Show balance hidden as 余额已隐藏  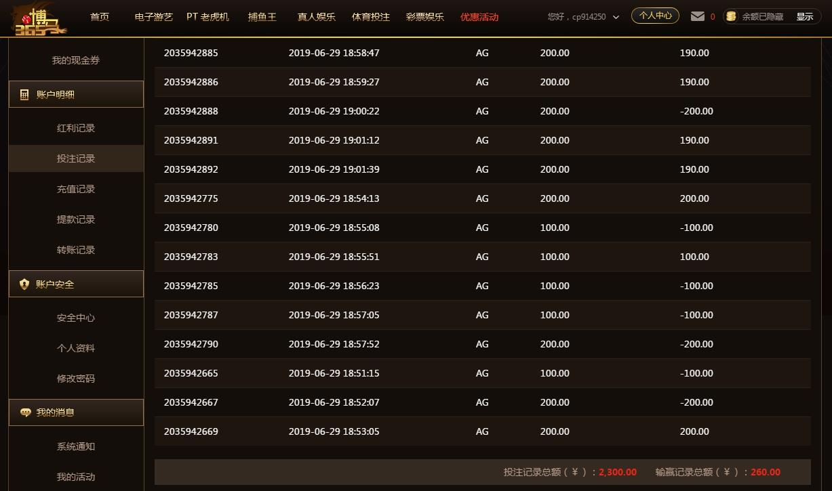(x=762, y=16)
